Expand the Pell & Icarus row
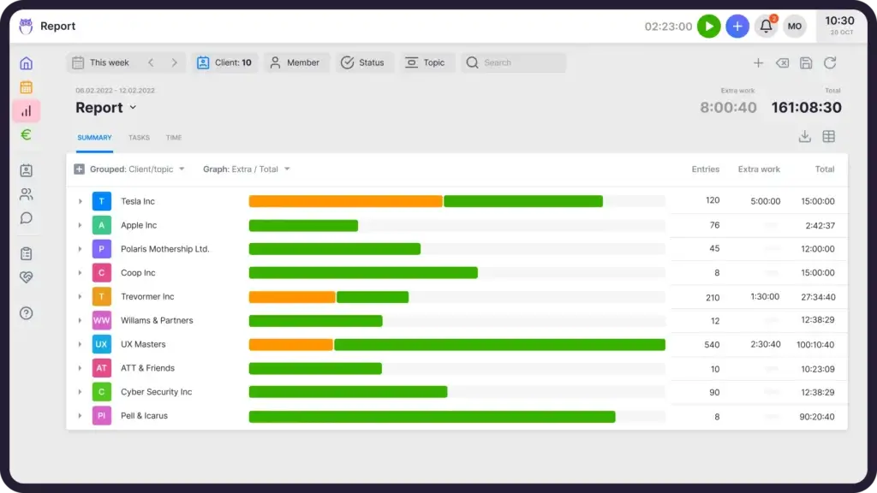Viewport: 877px width, 493px height. coord(80,416)
